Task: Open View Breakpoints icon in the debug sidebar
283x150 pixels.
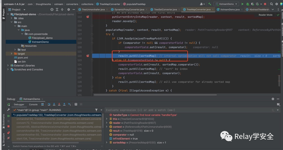Action: [8, 133]
